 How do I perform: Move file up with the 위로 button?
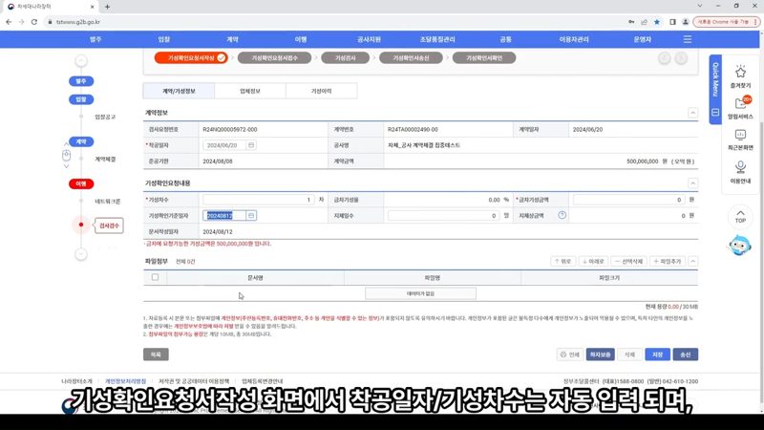point(562,261)
